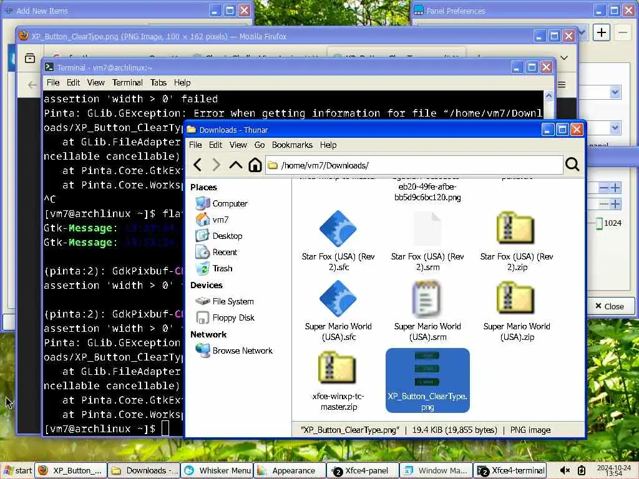The image size is (639, 479).
Task: Switch to Xfce4-panel taskbar item
Action: point(363,470)
